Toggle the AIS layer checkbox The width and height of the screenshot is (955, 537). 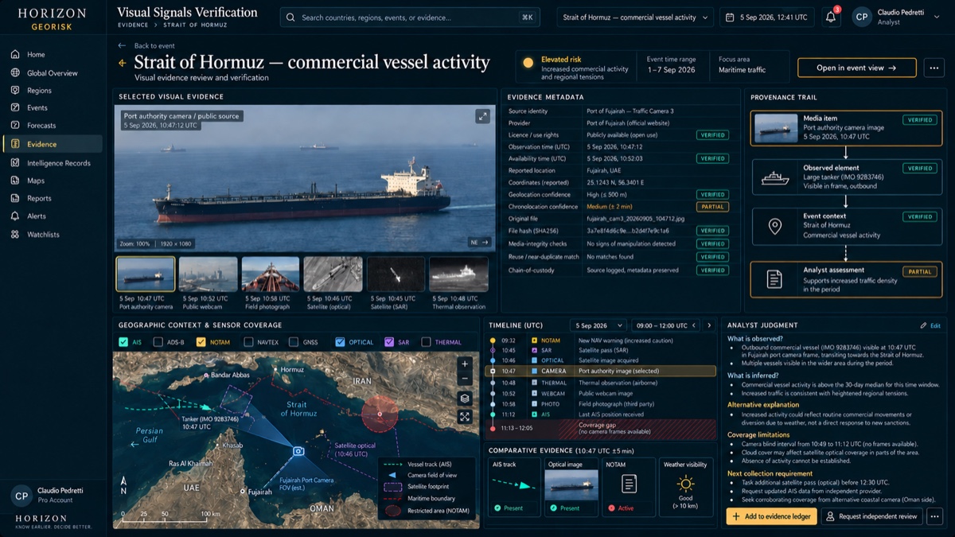click(123, 342)
